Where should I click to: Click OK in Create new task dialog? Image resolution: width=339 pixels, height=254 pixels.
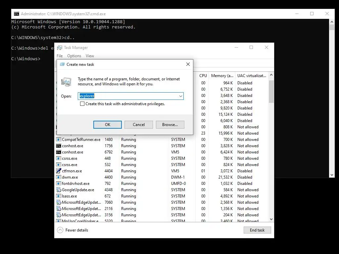(108, 125)
